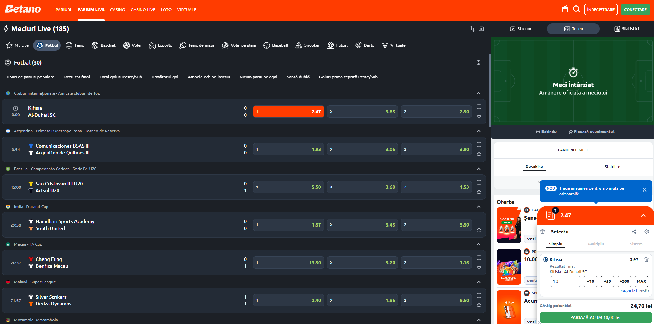Collapse the Malawi Super League section

point(479,282)
